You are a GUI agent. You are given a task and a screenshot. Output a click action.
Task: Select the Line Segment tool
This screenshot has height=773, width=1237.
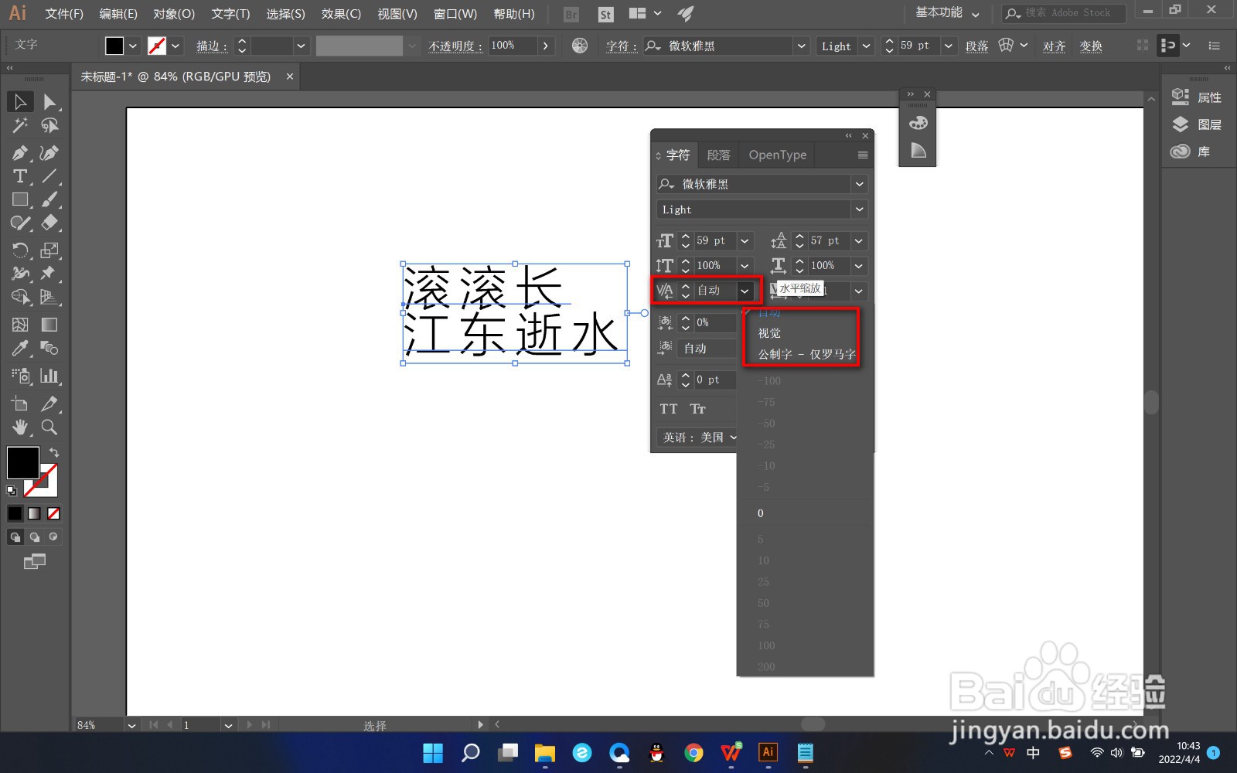pos(49,176)
